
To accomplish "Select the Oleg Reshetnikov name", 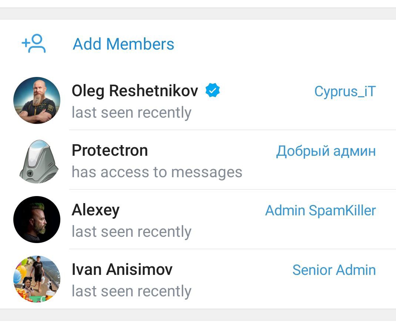I will tap(135, 91).
